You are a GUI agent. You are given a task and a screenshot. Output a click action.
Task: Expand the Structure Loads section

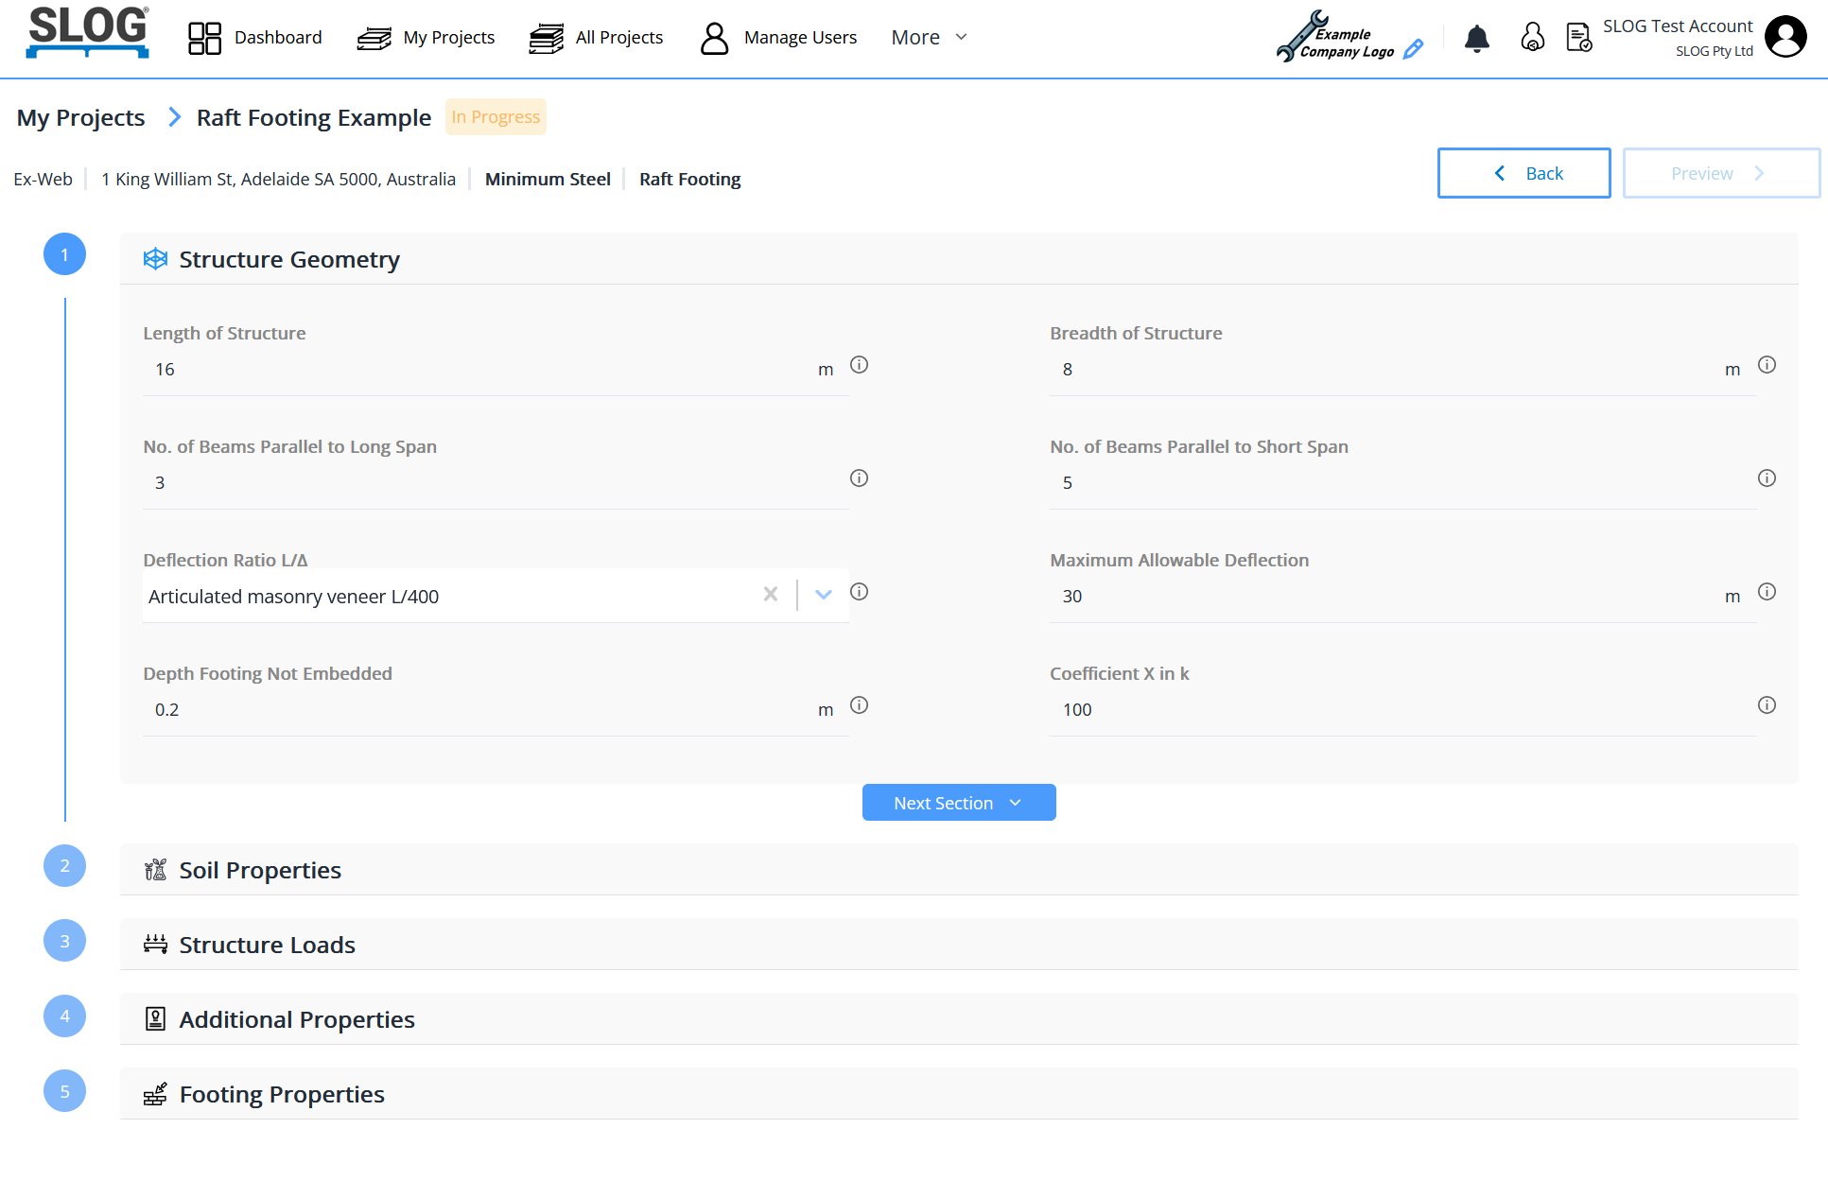(267, 945)
